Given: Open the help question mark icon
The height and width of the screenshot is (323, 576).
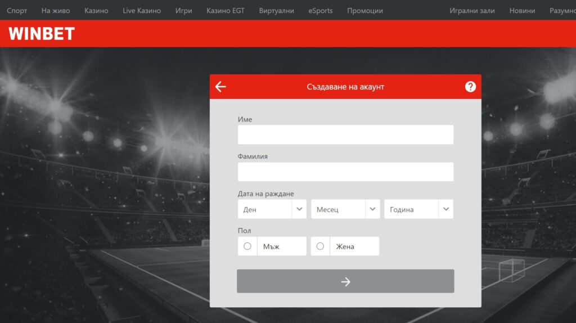Looking at the screenshot, I should tap(470, 87).
